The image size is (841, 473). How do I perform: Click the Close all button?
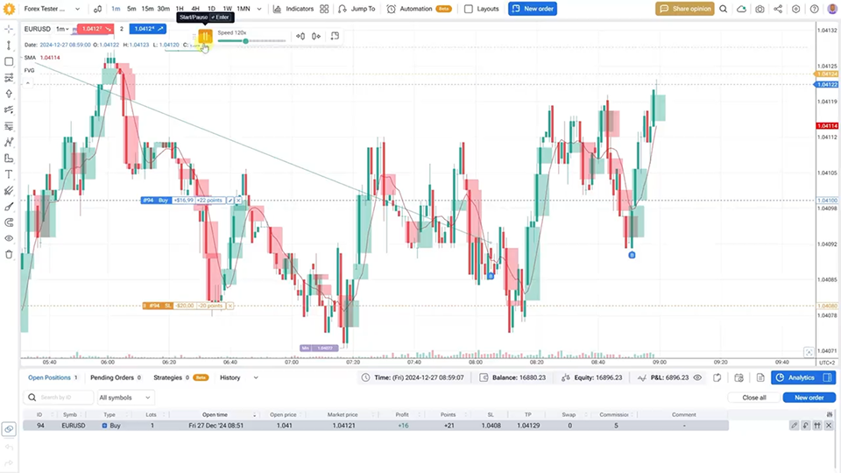click(754, 398)
